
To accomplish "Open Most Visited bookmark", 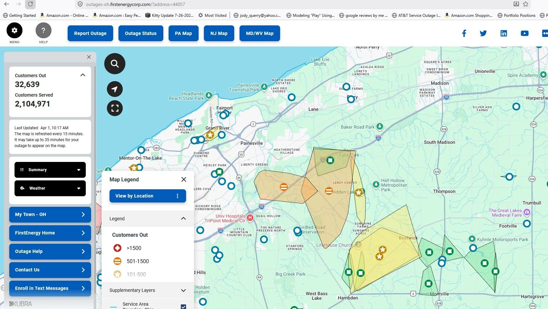I will (x=212, y=15).
